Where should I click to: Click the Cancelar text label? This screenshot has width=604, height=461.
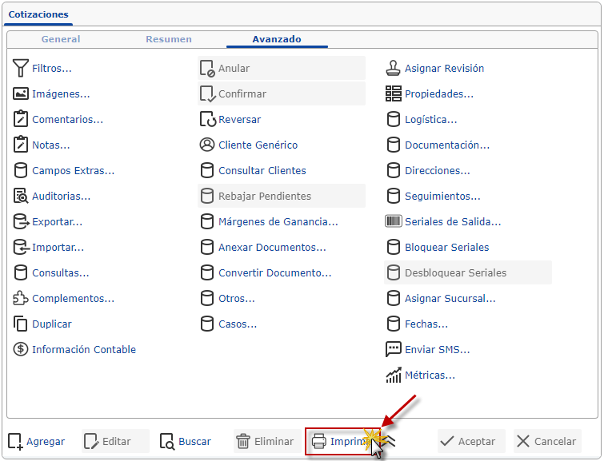pos(554,441)
